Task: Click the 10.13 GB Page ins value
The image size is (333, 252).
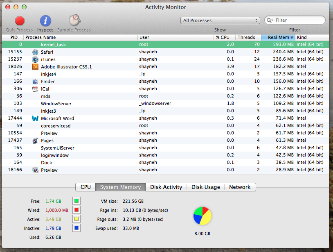Action: (146, 210)
